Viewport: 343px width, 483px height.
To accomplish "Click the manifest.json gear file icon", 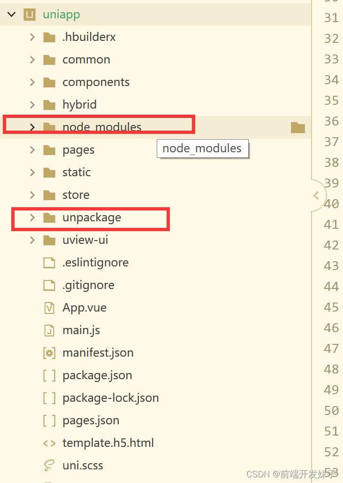I will 50,353.
